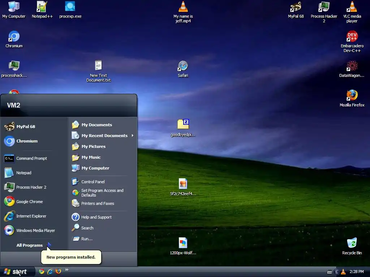Screen dimensions: 370x277
Task: Expand My Recent Documents submenu arrow
Action: tap(132, 136)
